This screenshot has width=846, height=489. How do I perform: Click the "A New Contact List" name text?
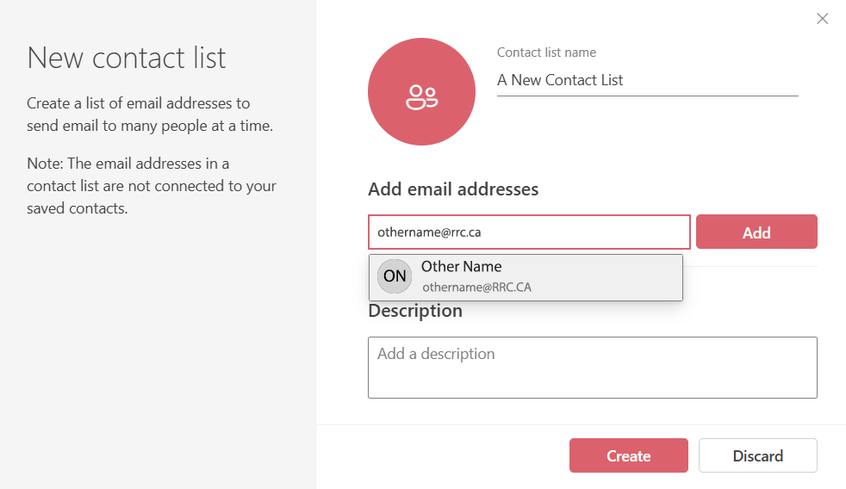click(x=560, y=80)
